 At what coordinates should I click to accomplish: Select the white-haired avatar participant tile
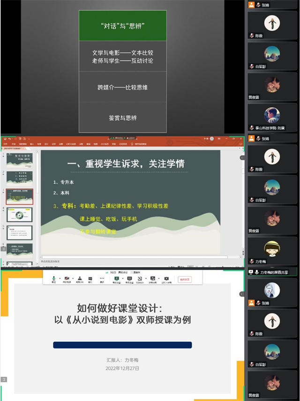point(272,292)
